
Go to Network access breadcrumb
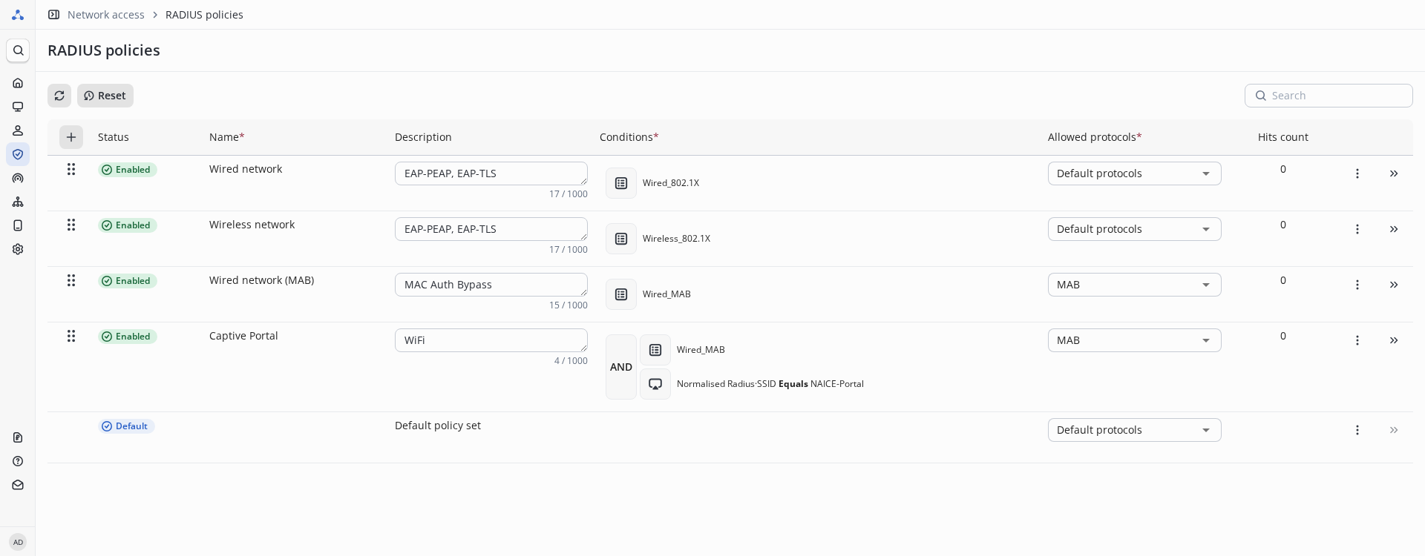click(x=105, y=15)
